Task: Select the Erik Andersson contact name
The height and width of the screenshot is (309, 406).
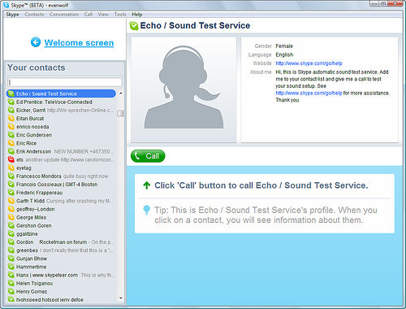Action: point(33,151)
